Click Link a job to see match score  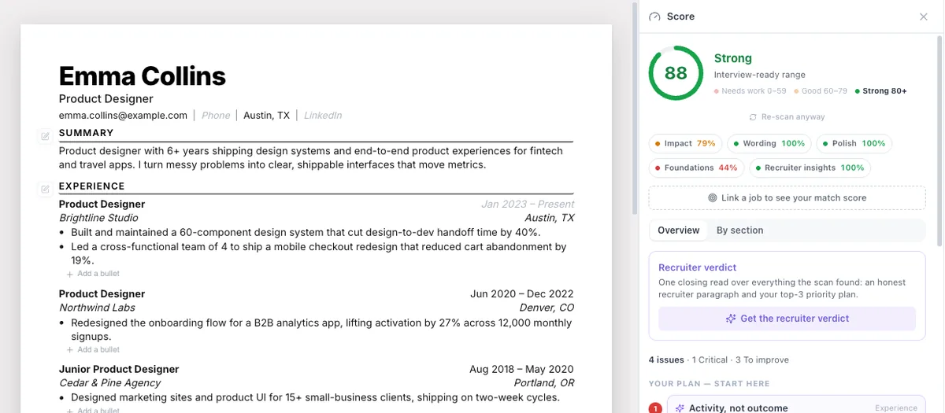point(787,198)
